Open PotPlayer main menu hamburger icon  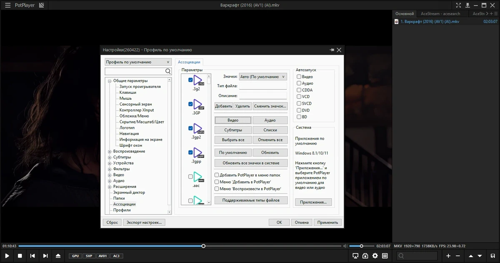click(8, 5)
